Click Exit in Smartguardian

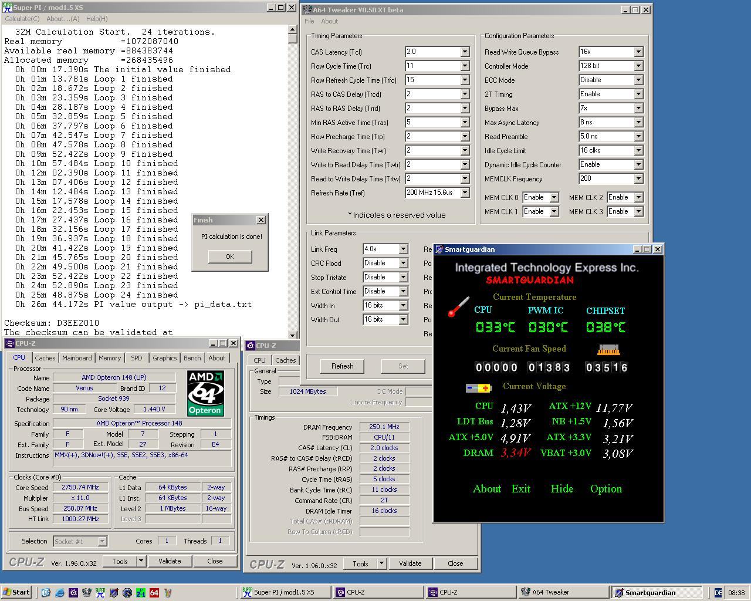[520, 489]
